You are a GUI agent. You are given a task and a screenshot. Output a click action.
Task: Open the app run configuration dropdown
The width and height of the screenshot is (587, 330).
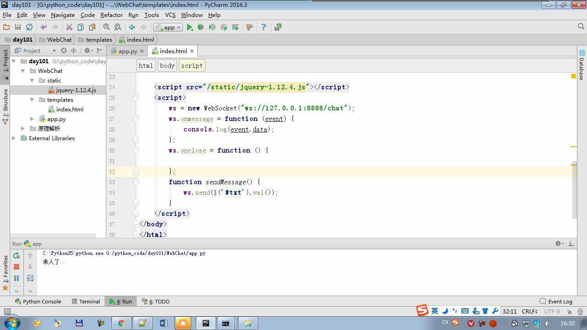pos(168,27)
